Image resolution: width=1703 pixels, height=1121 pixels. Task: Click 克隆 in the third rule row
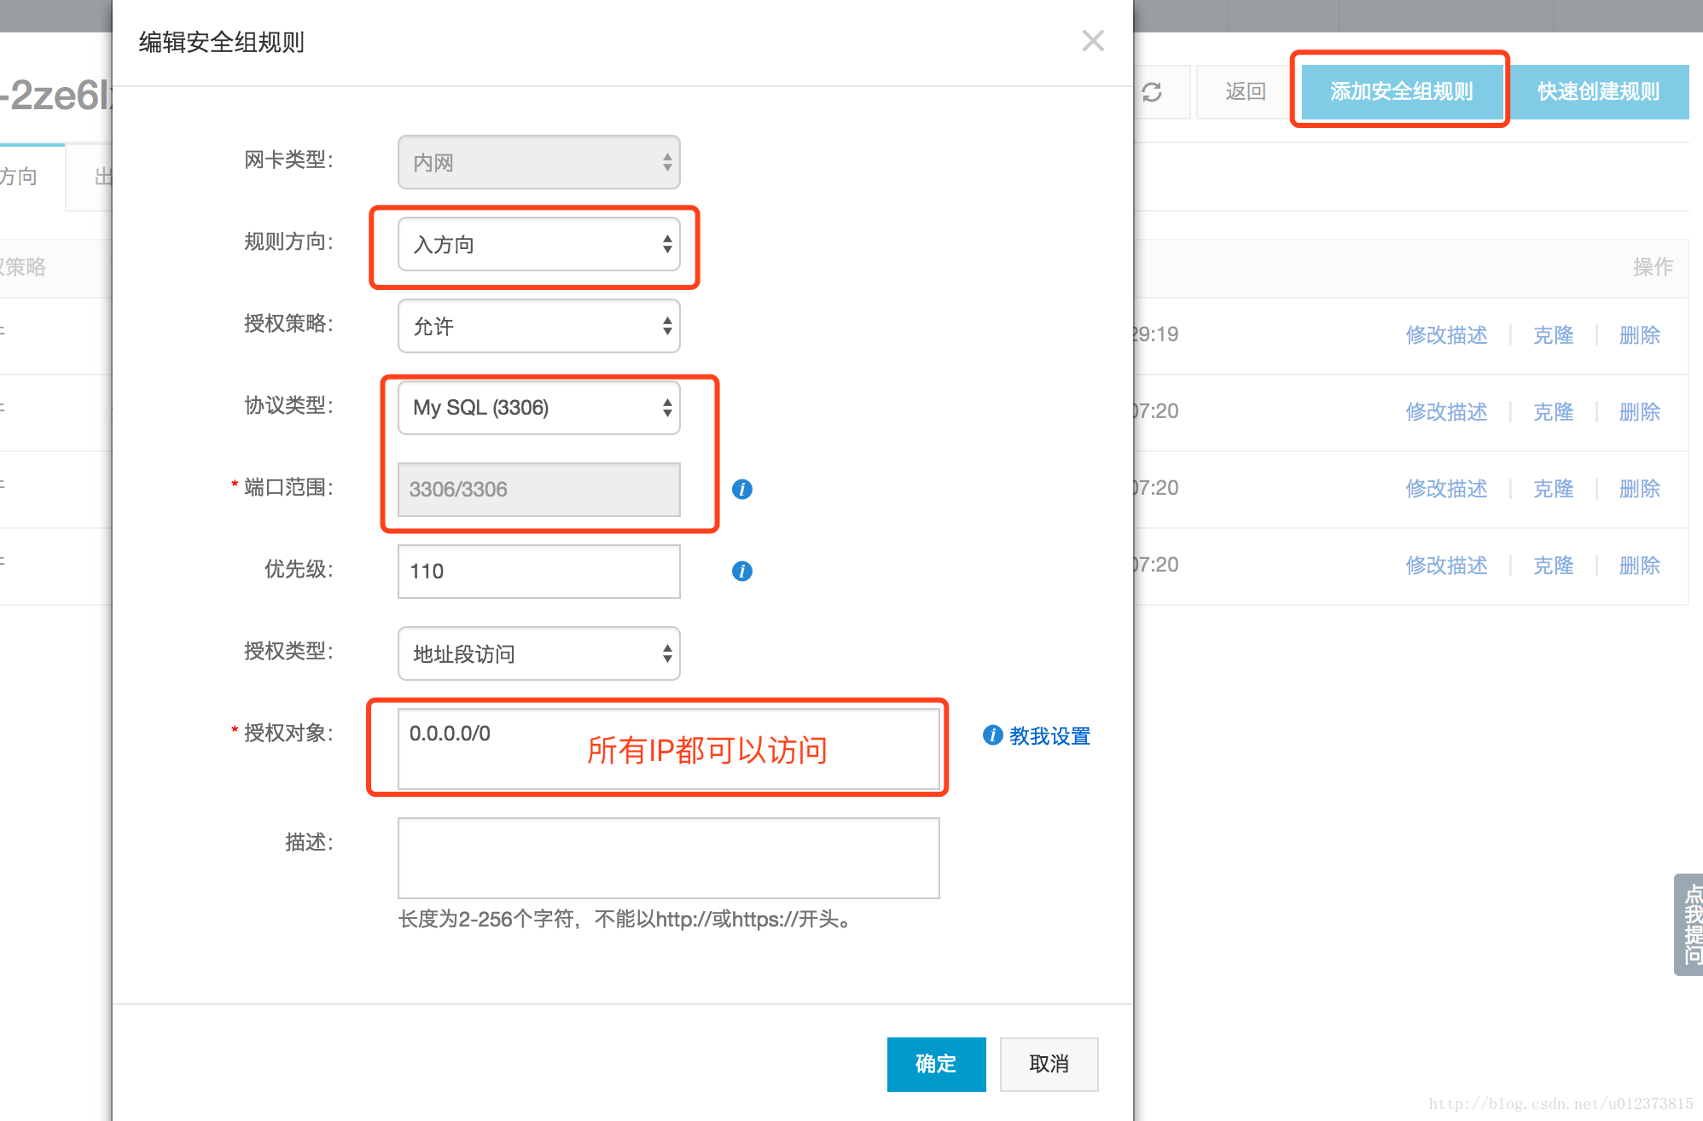pyautogui.click(x=1553, y=489)
